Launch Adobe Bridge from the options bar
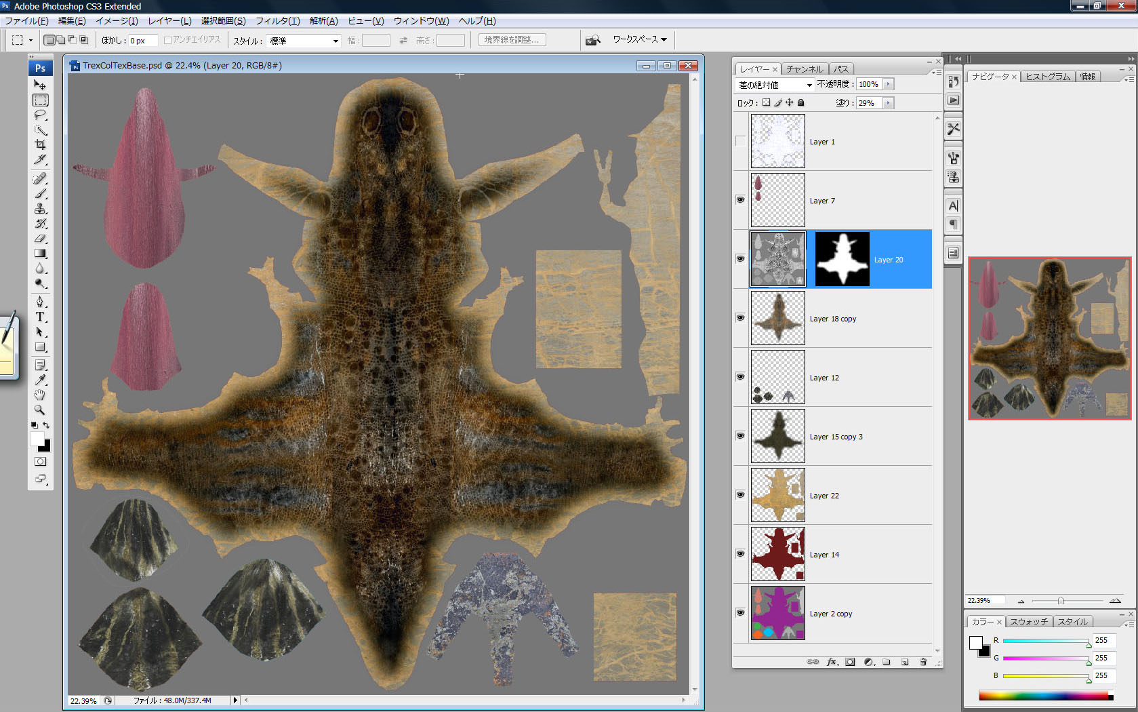 [592, 39]
